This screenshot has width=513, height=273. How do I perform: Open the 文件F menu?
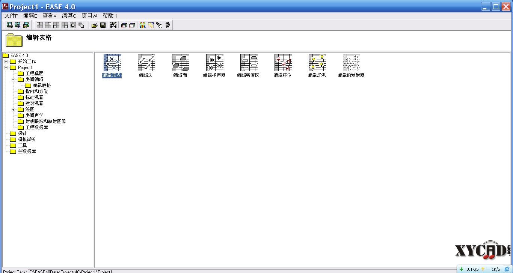(11, 16)
